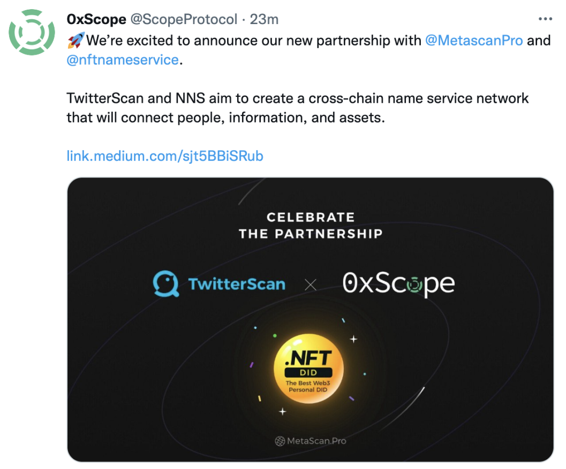Click the 0xScope logo in the image
This screenshot has width=566, height=469.
(398, 283)
